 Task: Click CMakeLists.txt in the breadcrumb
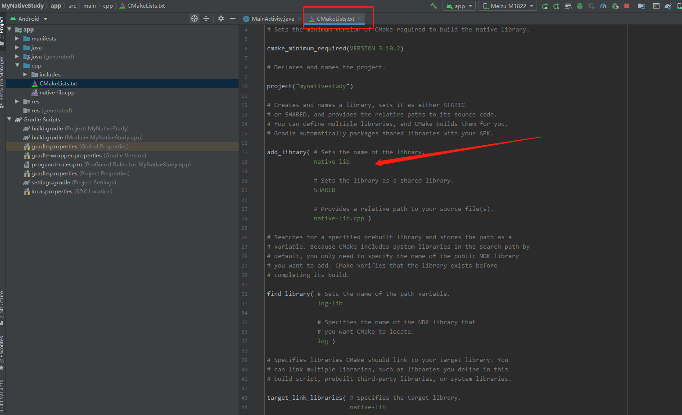tap(142, 6)
